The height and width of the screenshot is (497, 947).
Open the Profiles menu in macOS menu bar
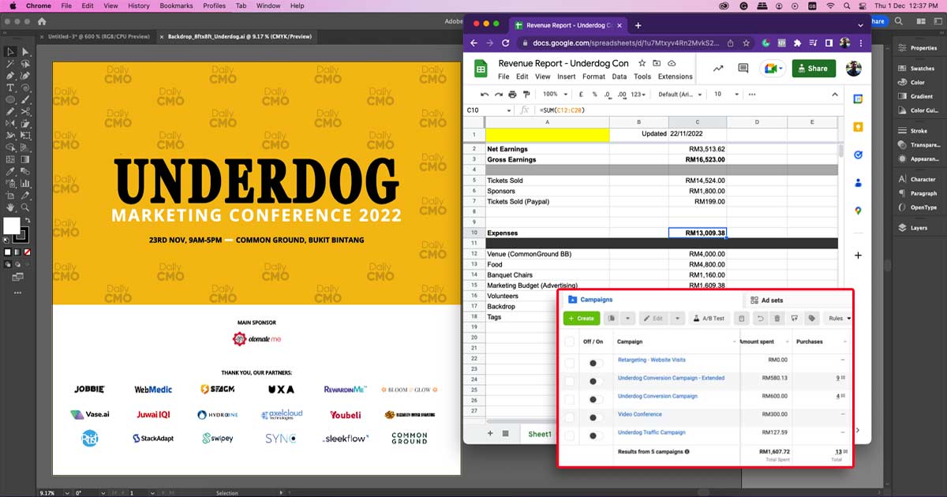pyautogui.click(x=214, y=6)
